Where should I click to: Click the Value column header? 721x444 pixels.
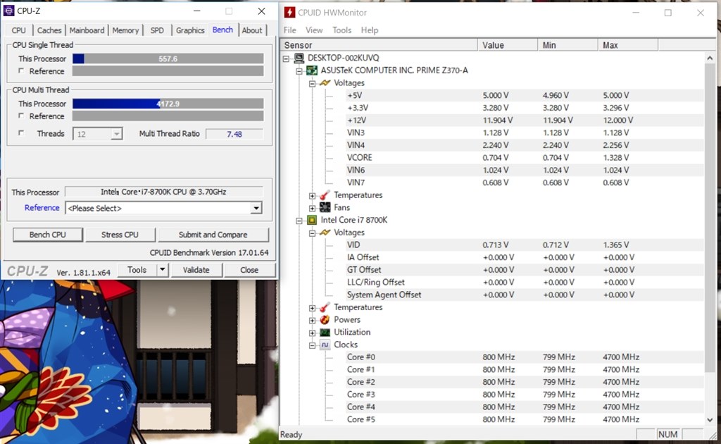pos(508,45)
